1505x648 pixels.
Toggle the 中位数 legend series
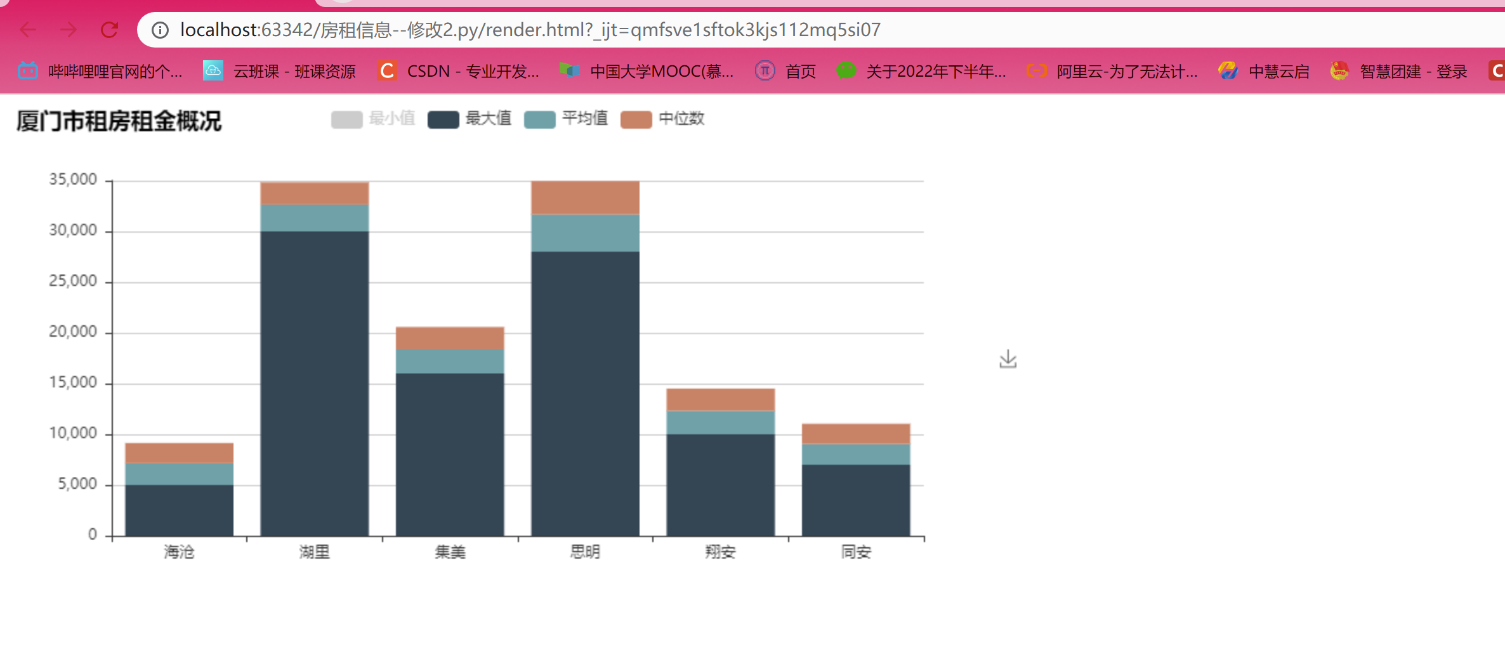tap(663, 119)
